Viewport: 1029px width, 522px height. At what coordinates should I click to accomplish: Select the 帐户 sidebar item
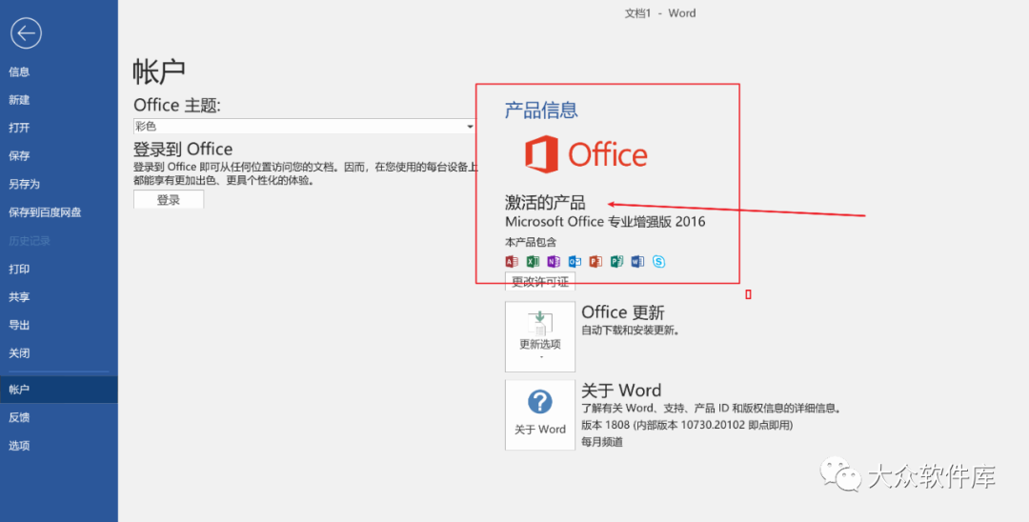[59, 390]
